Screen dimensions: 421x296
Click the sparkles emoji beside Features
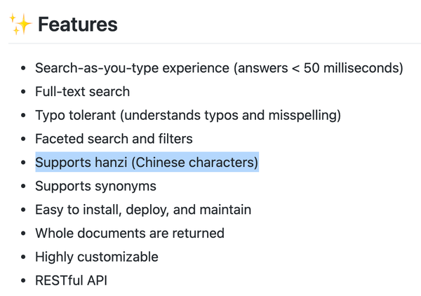tap(20, 24)
